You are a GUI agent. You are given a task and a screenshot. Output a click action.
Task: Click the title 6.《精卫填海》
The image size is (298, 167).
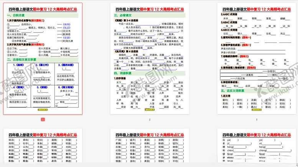tap(66, 87)
